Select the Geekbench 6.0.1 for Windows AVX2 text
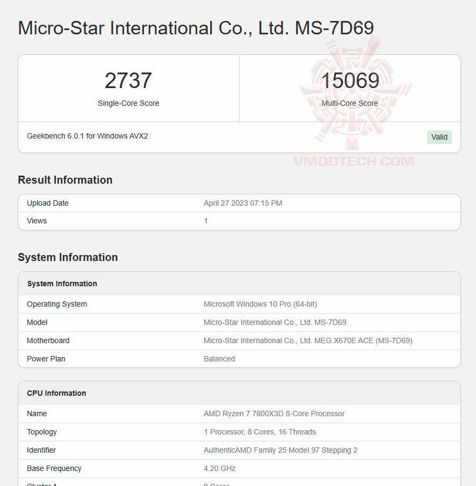Viewport: 476px width, 486px height. pyautogui.click(x=88, y=136)
